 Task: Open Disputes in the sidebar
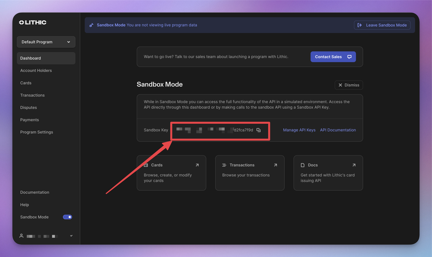click(x=28, y=107)
